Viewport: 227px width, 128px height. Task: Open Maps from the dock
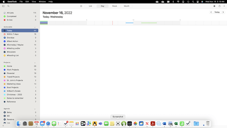(89, 124)
